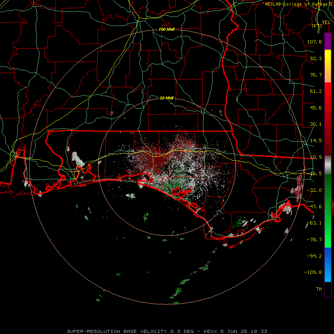Click the -16.5 legend value
This screenshot has width=334, height=334.
(x=316, y=174)
